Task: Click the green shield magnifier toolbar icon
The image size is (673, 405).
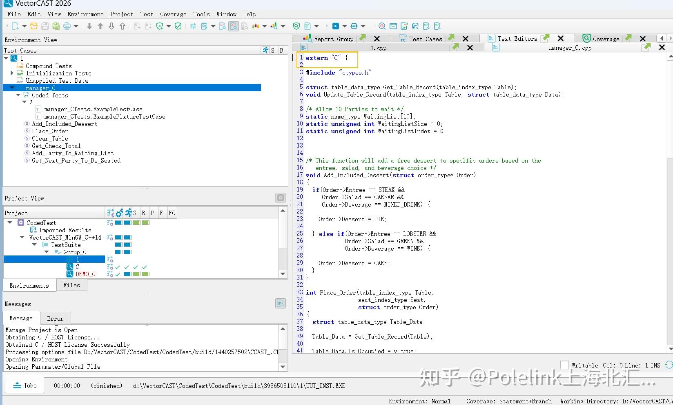Action: [x=296, y=26]
